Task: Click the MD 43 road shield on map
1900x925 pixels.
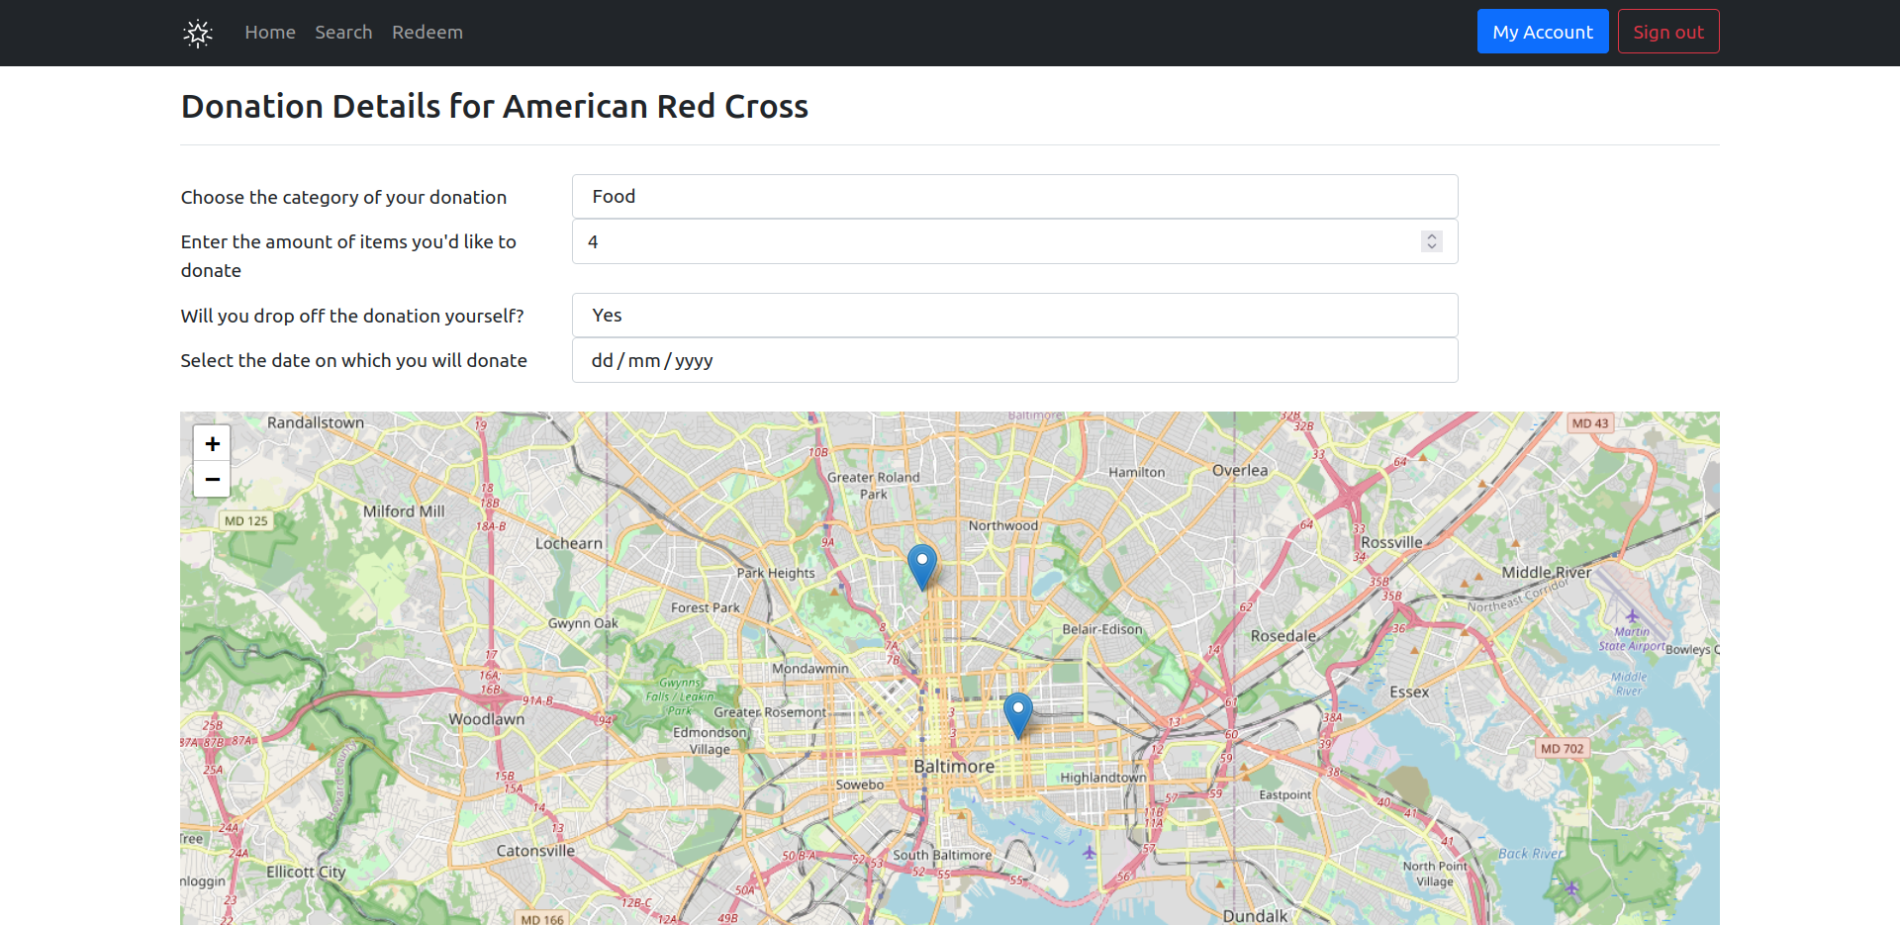Action: [x=1590, y=423]
